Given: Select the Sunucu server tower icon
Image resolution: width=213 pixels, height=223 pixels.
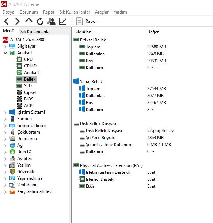Looking at the screenshot, I should 12,119.
